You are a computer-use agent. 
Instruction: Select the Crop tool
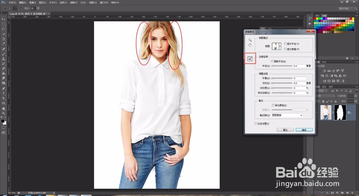coord(4,39)
